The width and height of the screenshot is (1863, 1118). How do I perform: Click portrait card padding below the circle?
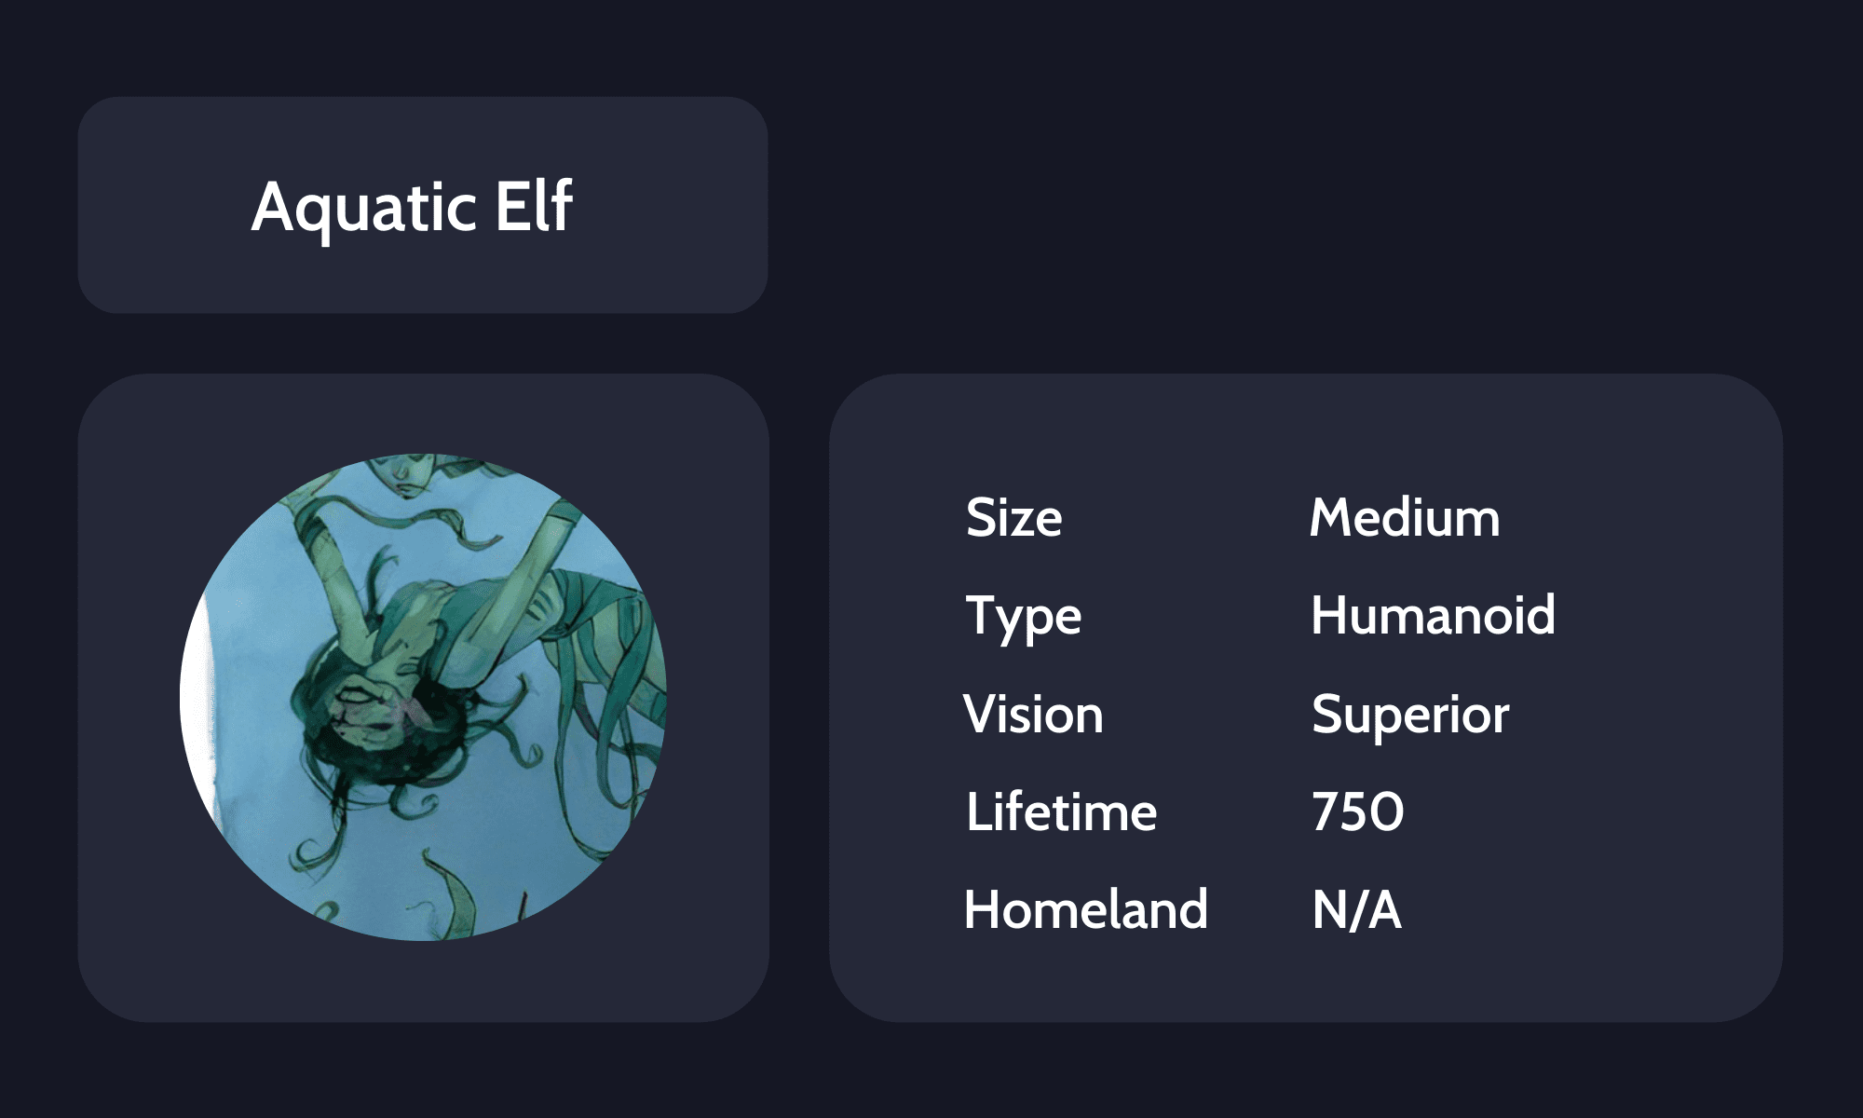(x=423, y=983)
